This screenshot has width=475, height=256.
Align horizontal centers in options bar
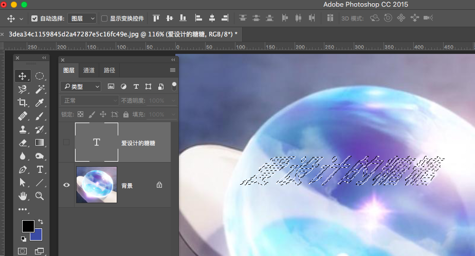point(212,18)
